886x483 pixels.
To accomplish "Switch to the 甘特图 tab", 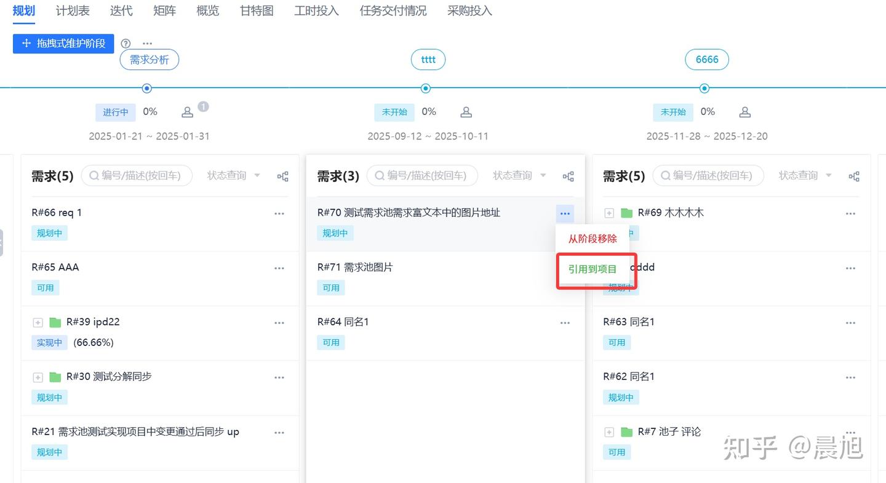I will pyautogui.click(x=257, y=11).
